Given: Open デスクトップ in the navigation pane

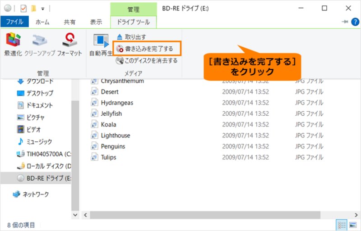Looking at the screenshot, I should point(35,93).
